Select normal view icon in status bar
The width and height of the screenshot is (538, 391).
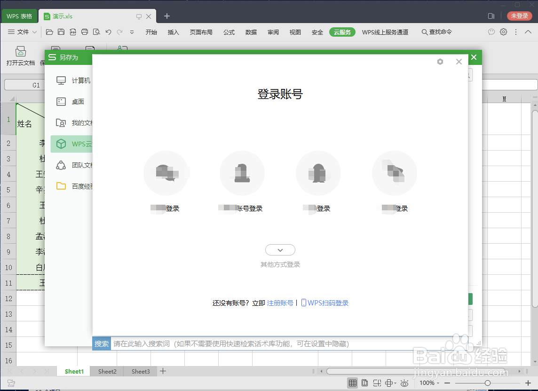(x=352, y=383)
